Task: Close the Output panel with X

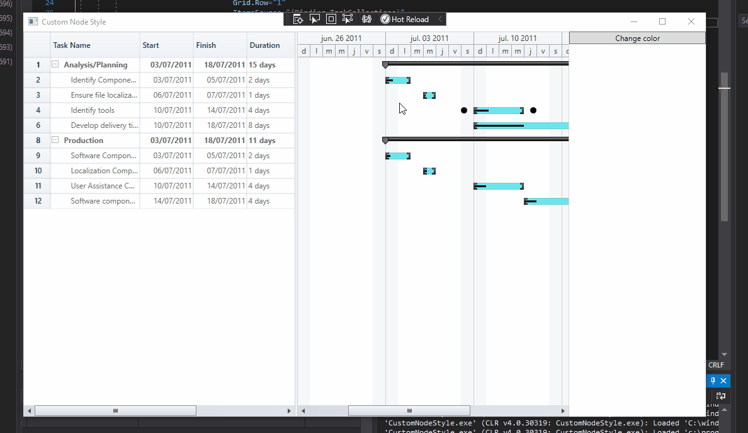Action: (723, 381)
